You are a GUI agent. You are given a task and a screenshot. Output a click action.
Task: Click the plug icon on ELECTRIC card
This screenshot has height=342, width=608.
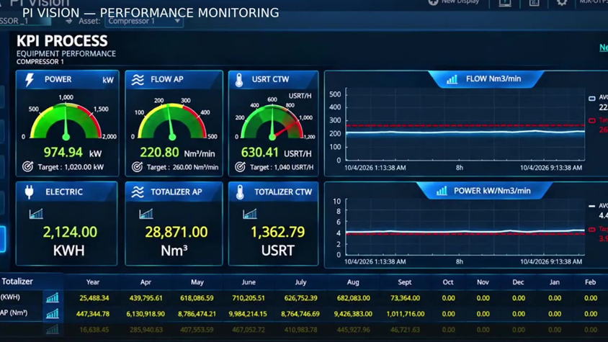29,192
